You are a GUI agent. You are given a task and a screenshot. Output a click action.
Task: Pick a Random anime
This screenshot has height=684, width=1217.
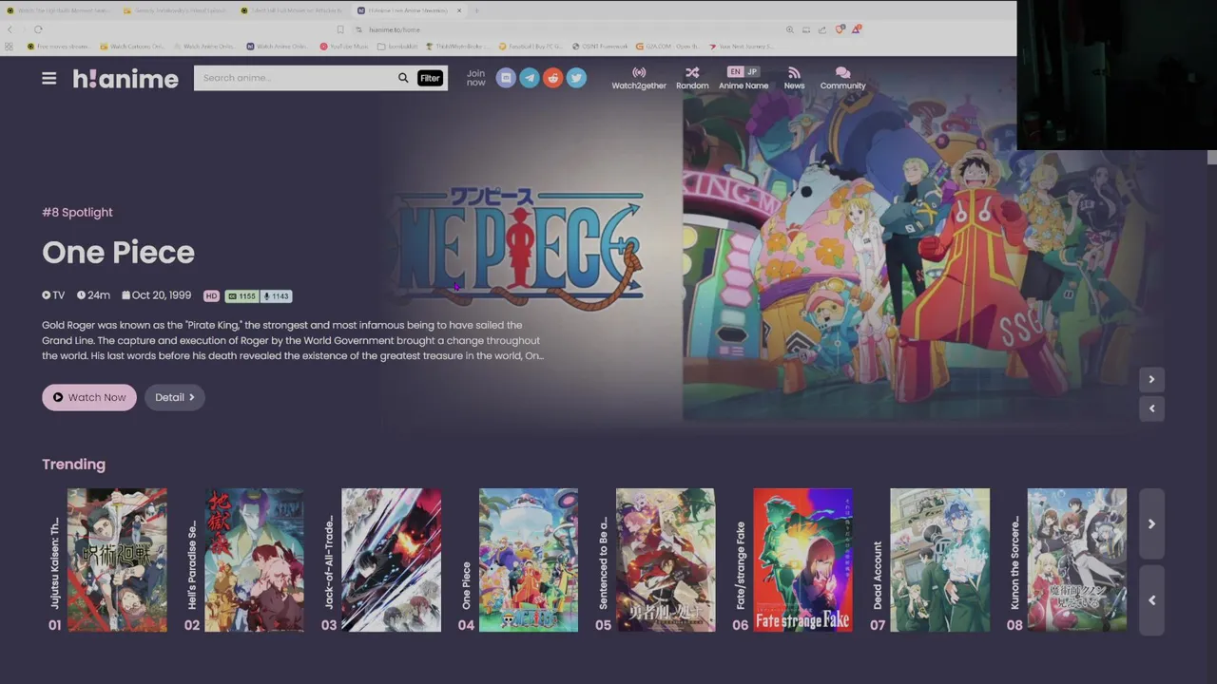692,78
